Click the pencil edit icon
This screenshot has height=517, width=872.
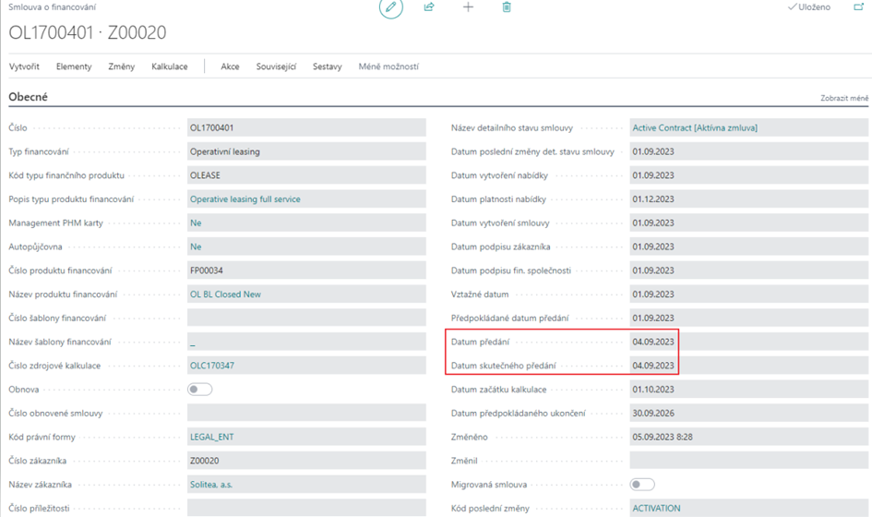tap(391, 7)
